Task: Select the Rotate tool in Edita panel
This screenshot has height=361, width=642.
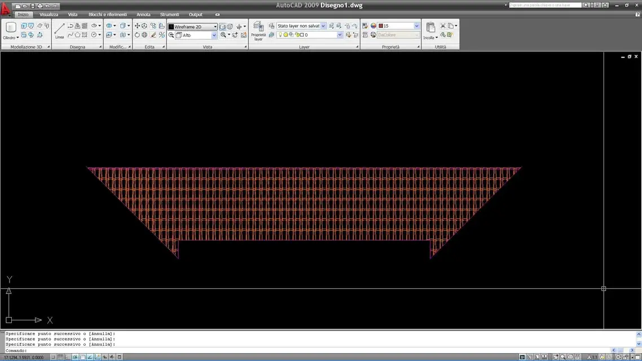Action: [137, 35]
